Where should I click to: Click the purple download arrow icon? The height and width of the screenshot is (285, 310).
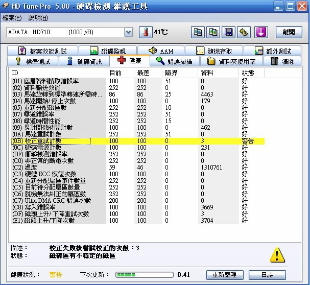click(x=261, y=32)
